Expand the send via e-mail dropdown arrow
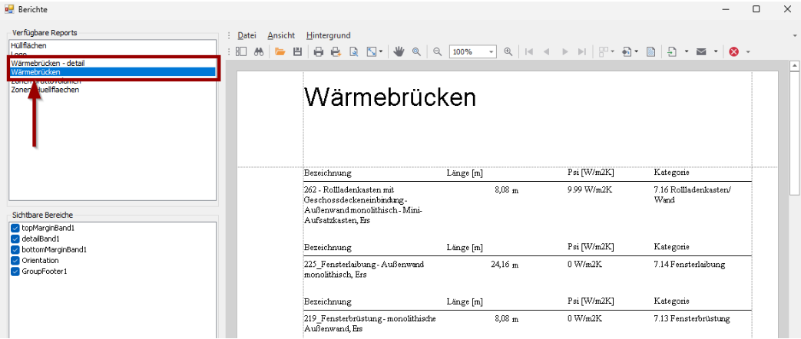Viewport: 801px width, 339px height. tap(715, 51)
